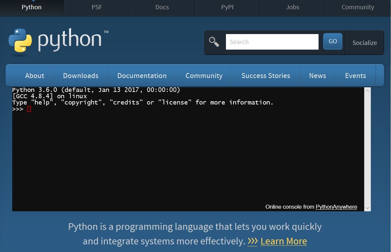Open the Socialize dropdown
This screenshot has height=252, width=391.
point(365,43)
